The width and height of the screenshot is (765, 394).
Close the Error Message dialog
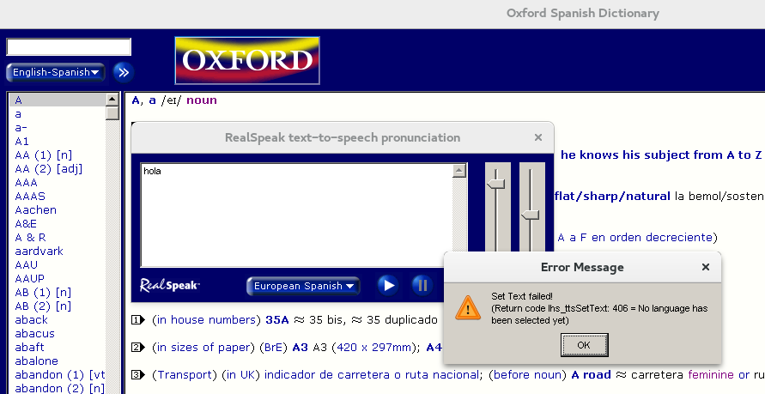tap(706, 267)
